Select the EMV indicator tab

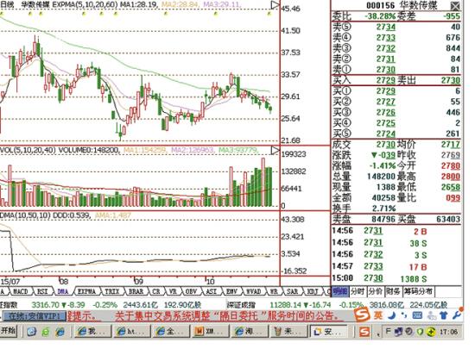coord(231,291)
